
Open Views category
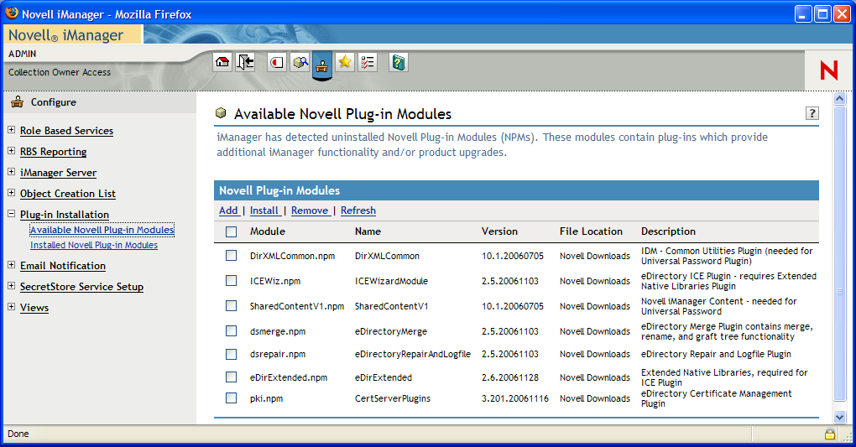click(34, 308)
